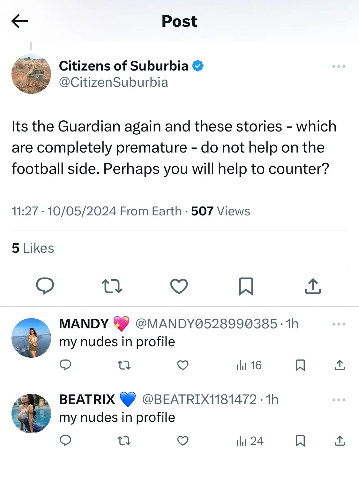
Task: Bookmark the Citizens of Suburbia post
Action: [x=246, y=286]
